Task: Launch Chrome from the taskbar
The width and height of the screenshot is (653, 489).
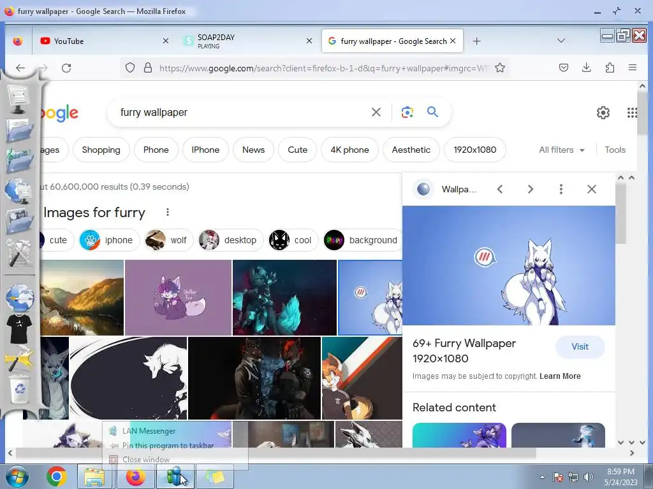Action: tap(57, 476)
